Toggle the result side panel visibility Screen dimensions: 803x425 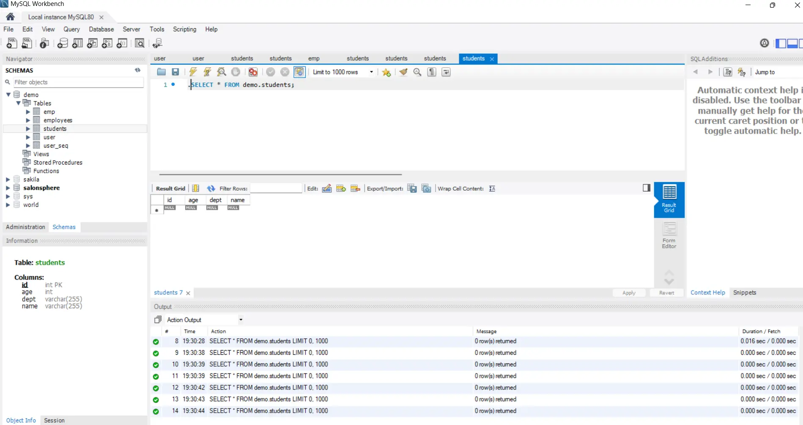pyautogui.click(x=646, y=188)
